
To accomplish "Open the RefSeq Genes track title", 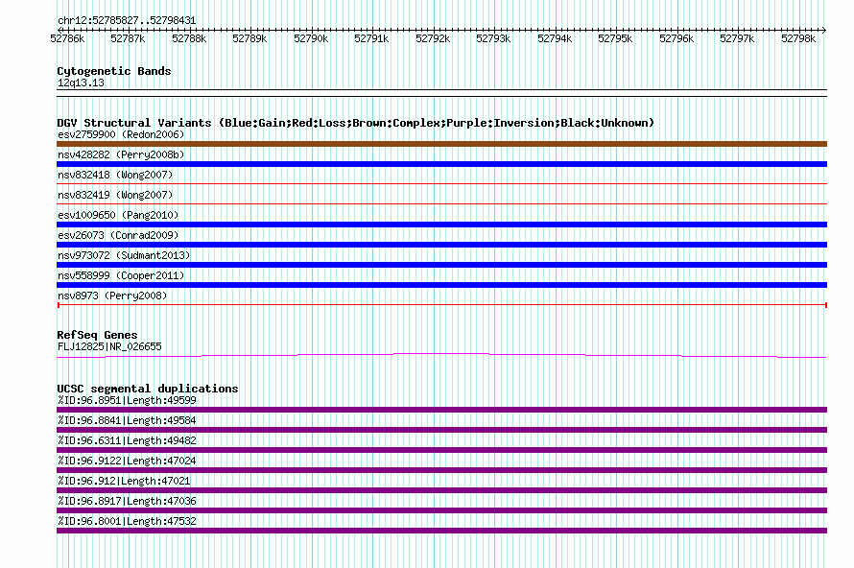I will [x=97, y=335].
